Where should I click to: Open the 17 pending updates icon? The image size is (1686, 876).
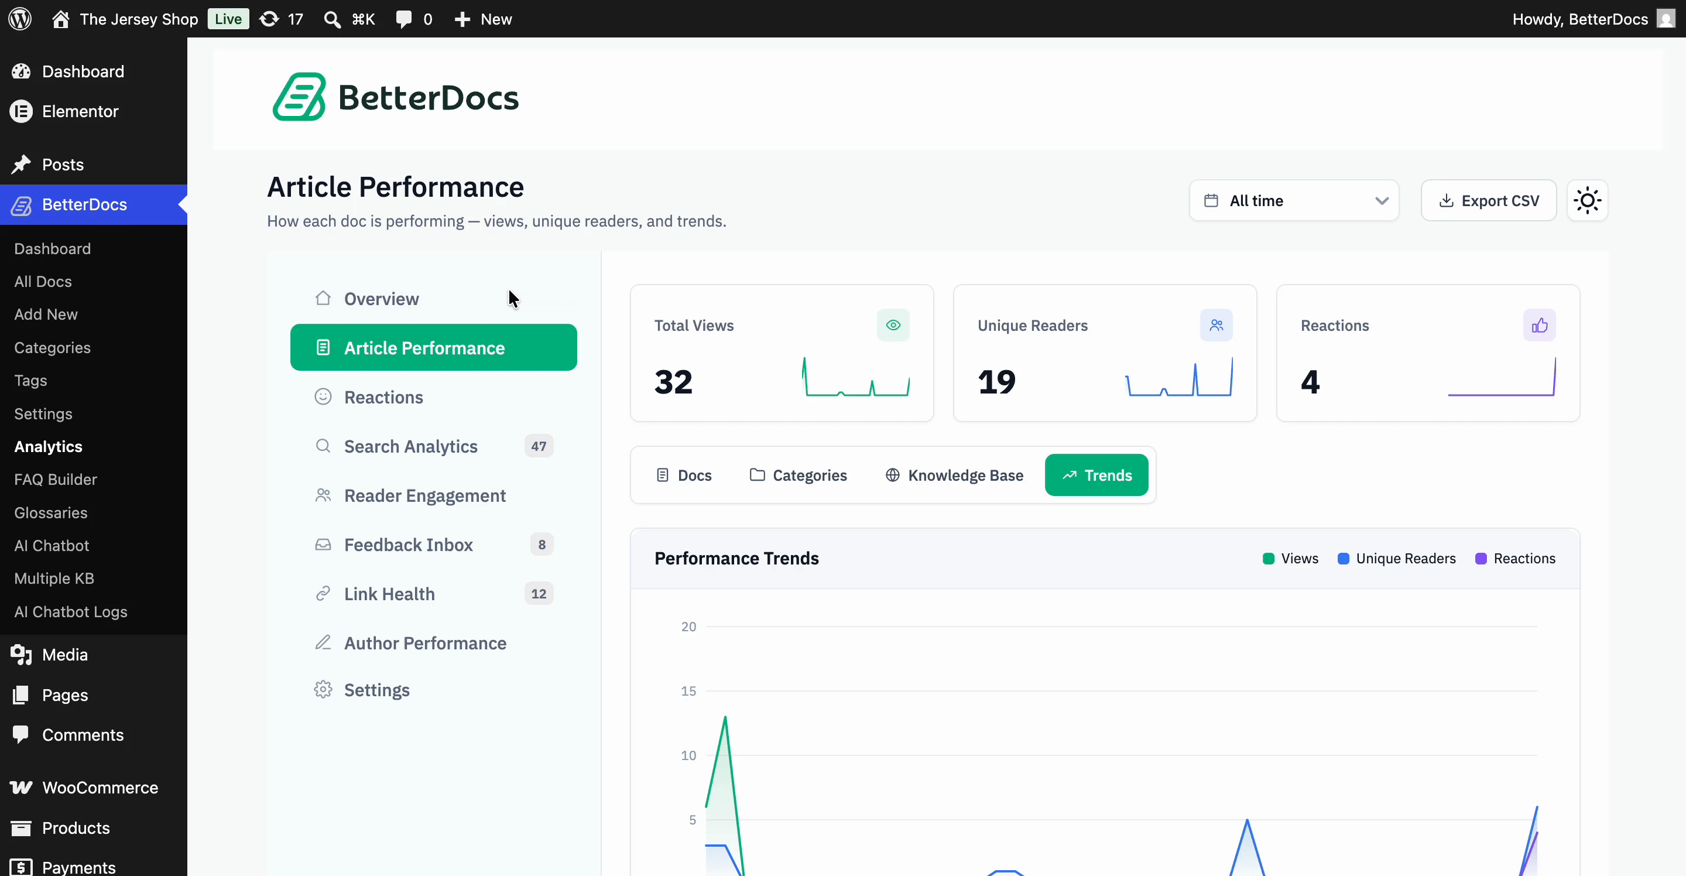[269, 19]
